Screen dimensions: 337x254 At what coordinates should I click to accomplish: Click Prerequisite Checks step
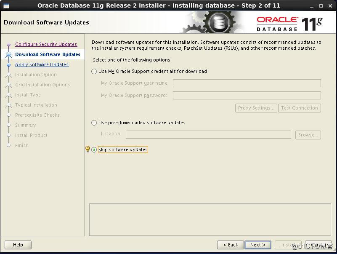coord(37,115)
